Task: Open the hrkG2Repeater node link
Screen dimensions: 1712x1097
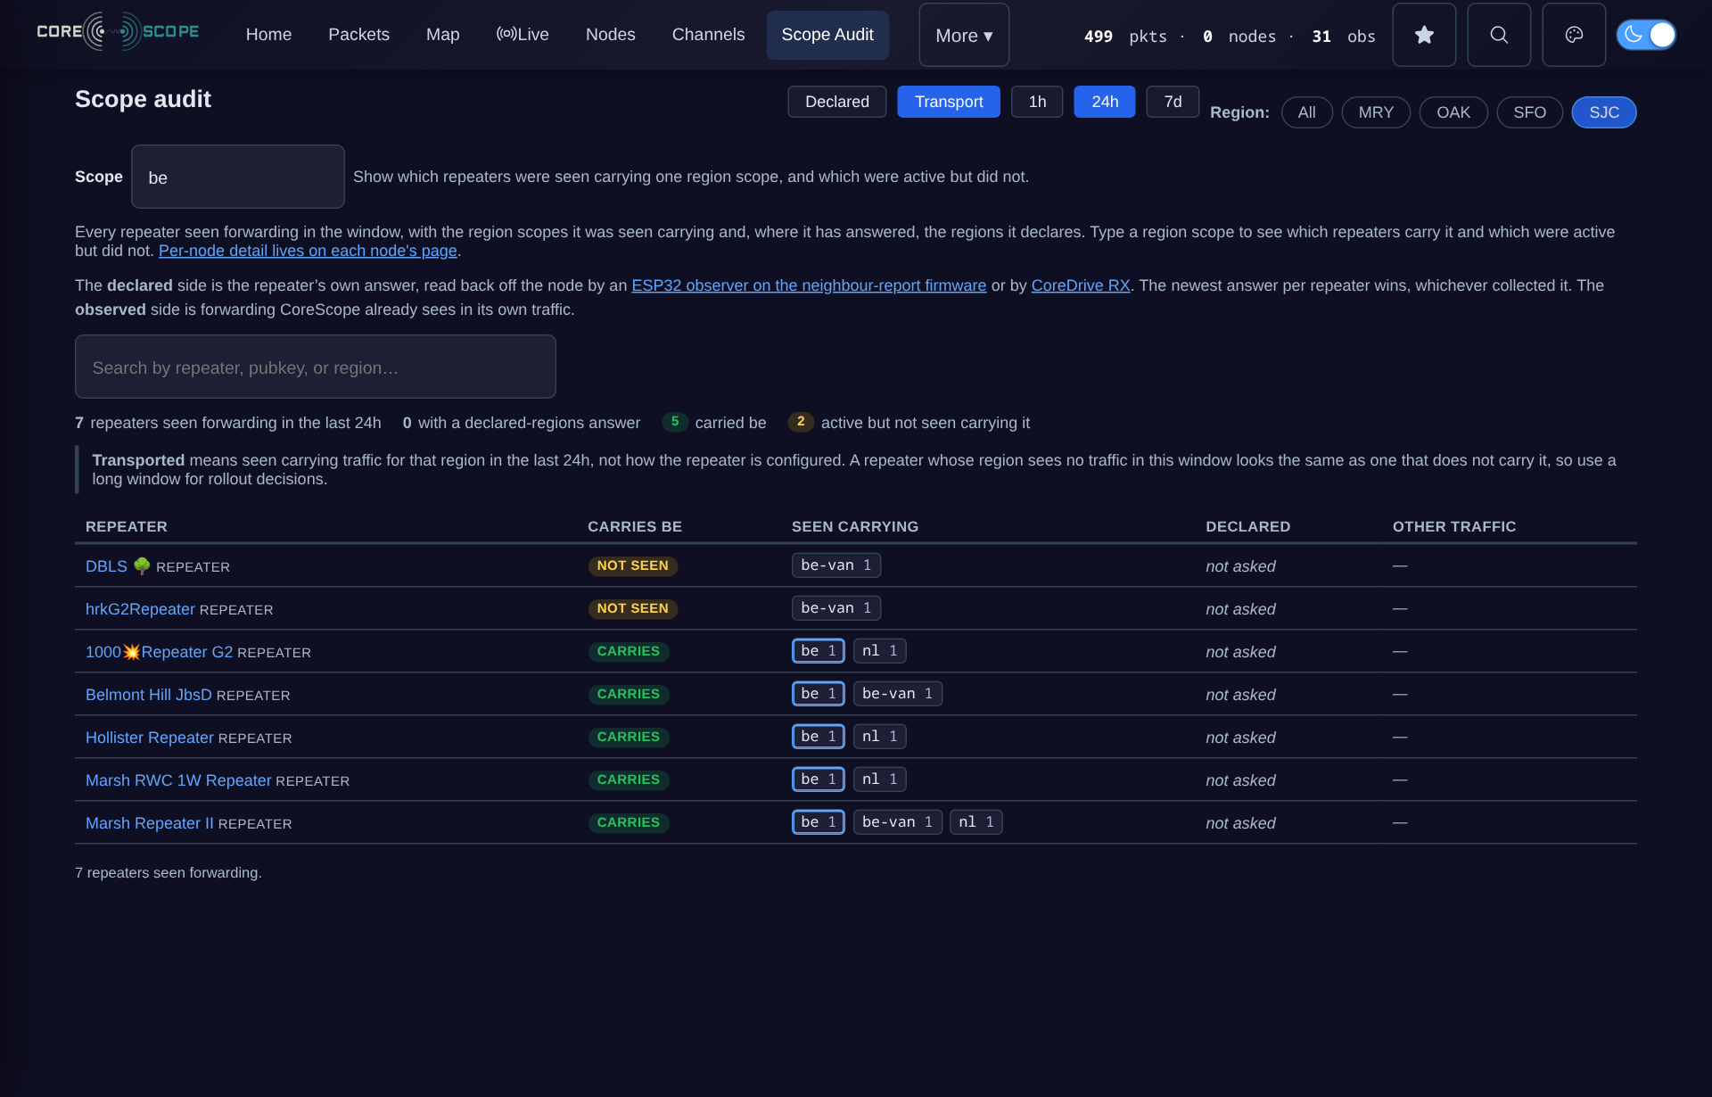Action: coord(140,609)
